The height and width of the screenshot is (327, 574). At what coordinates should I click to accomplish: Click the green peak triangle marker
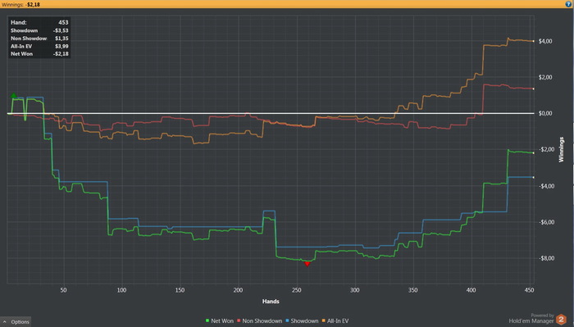pos(14,96)
